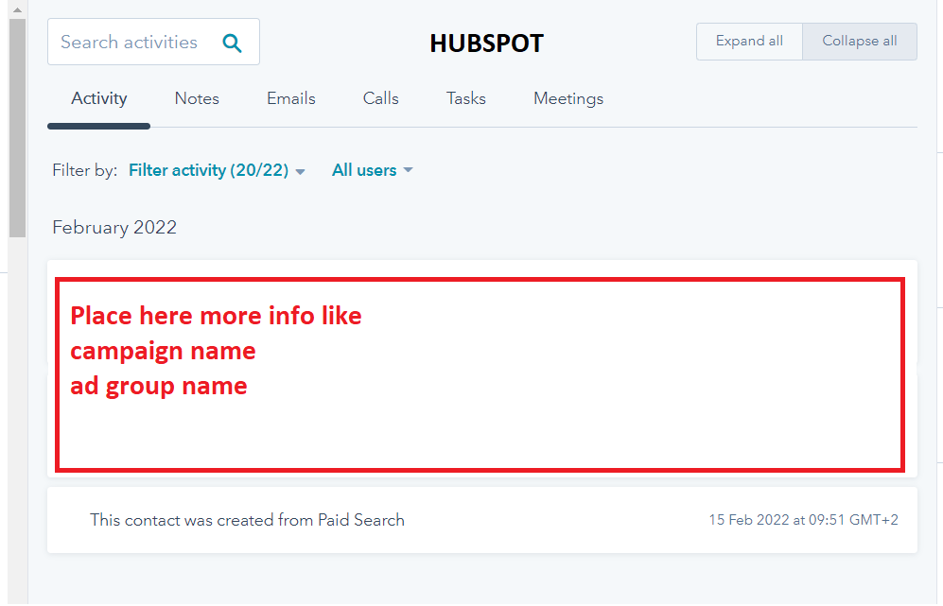Click the Collapse all button

860,42
